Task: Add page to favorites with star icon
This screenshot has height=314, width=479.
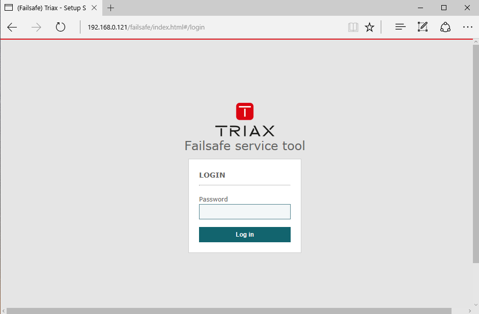Action: coord(370,27)
